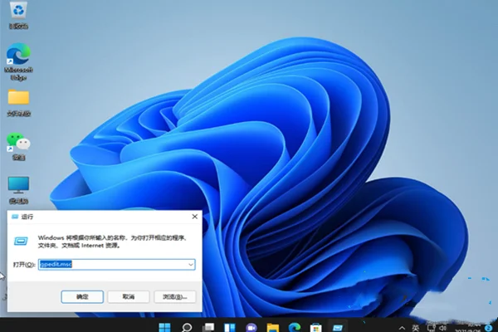Screen dimensions: 498x332
Task: Select the yellow folder desktop icon
Action: pyautogui.click(x=18, y=103)
